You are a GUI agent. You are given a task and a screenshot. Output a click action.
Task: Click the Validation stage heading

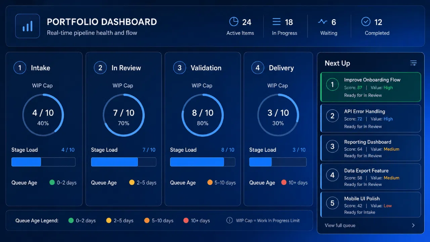click(206, 68)
